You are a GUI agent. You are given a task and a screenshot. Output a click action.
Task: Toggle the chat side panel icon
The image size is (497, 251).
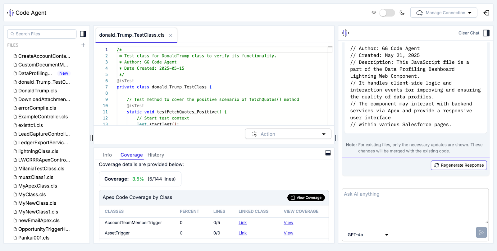click(x=486, y=33)
